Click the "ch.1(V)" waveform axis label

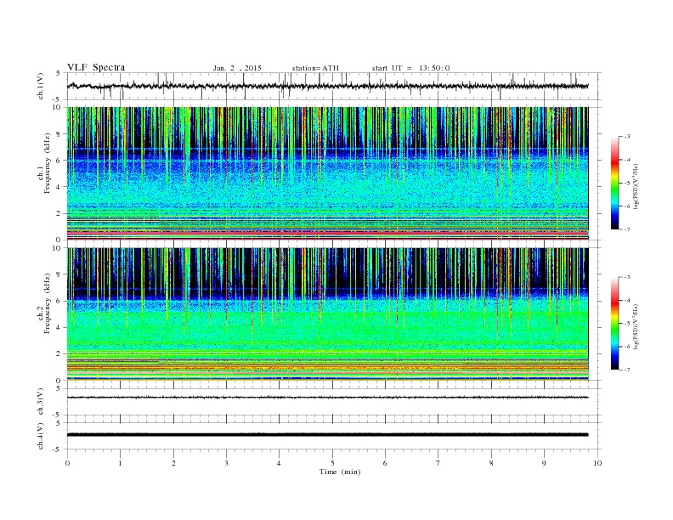point(41,87)
